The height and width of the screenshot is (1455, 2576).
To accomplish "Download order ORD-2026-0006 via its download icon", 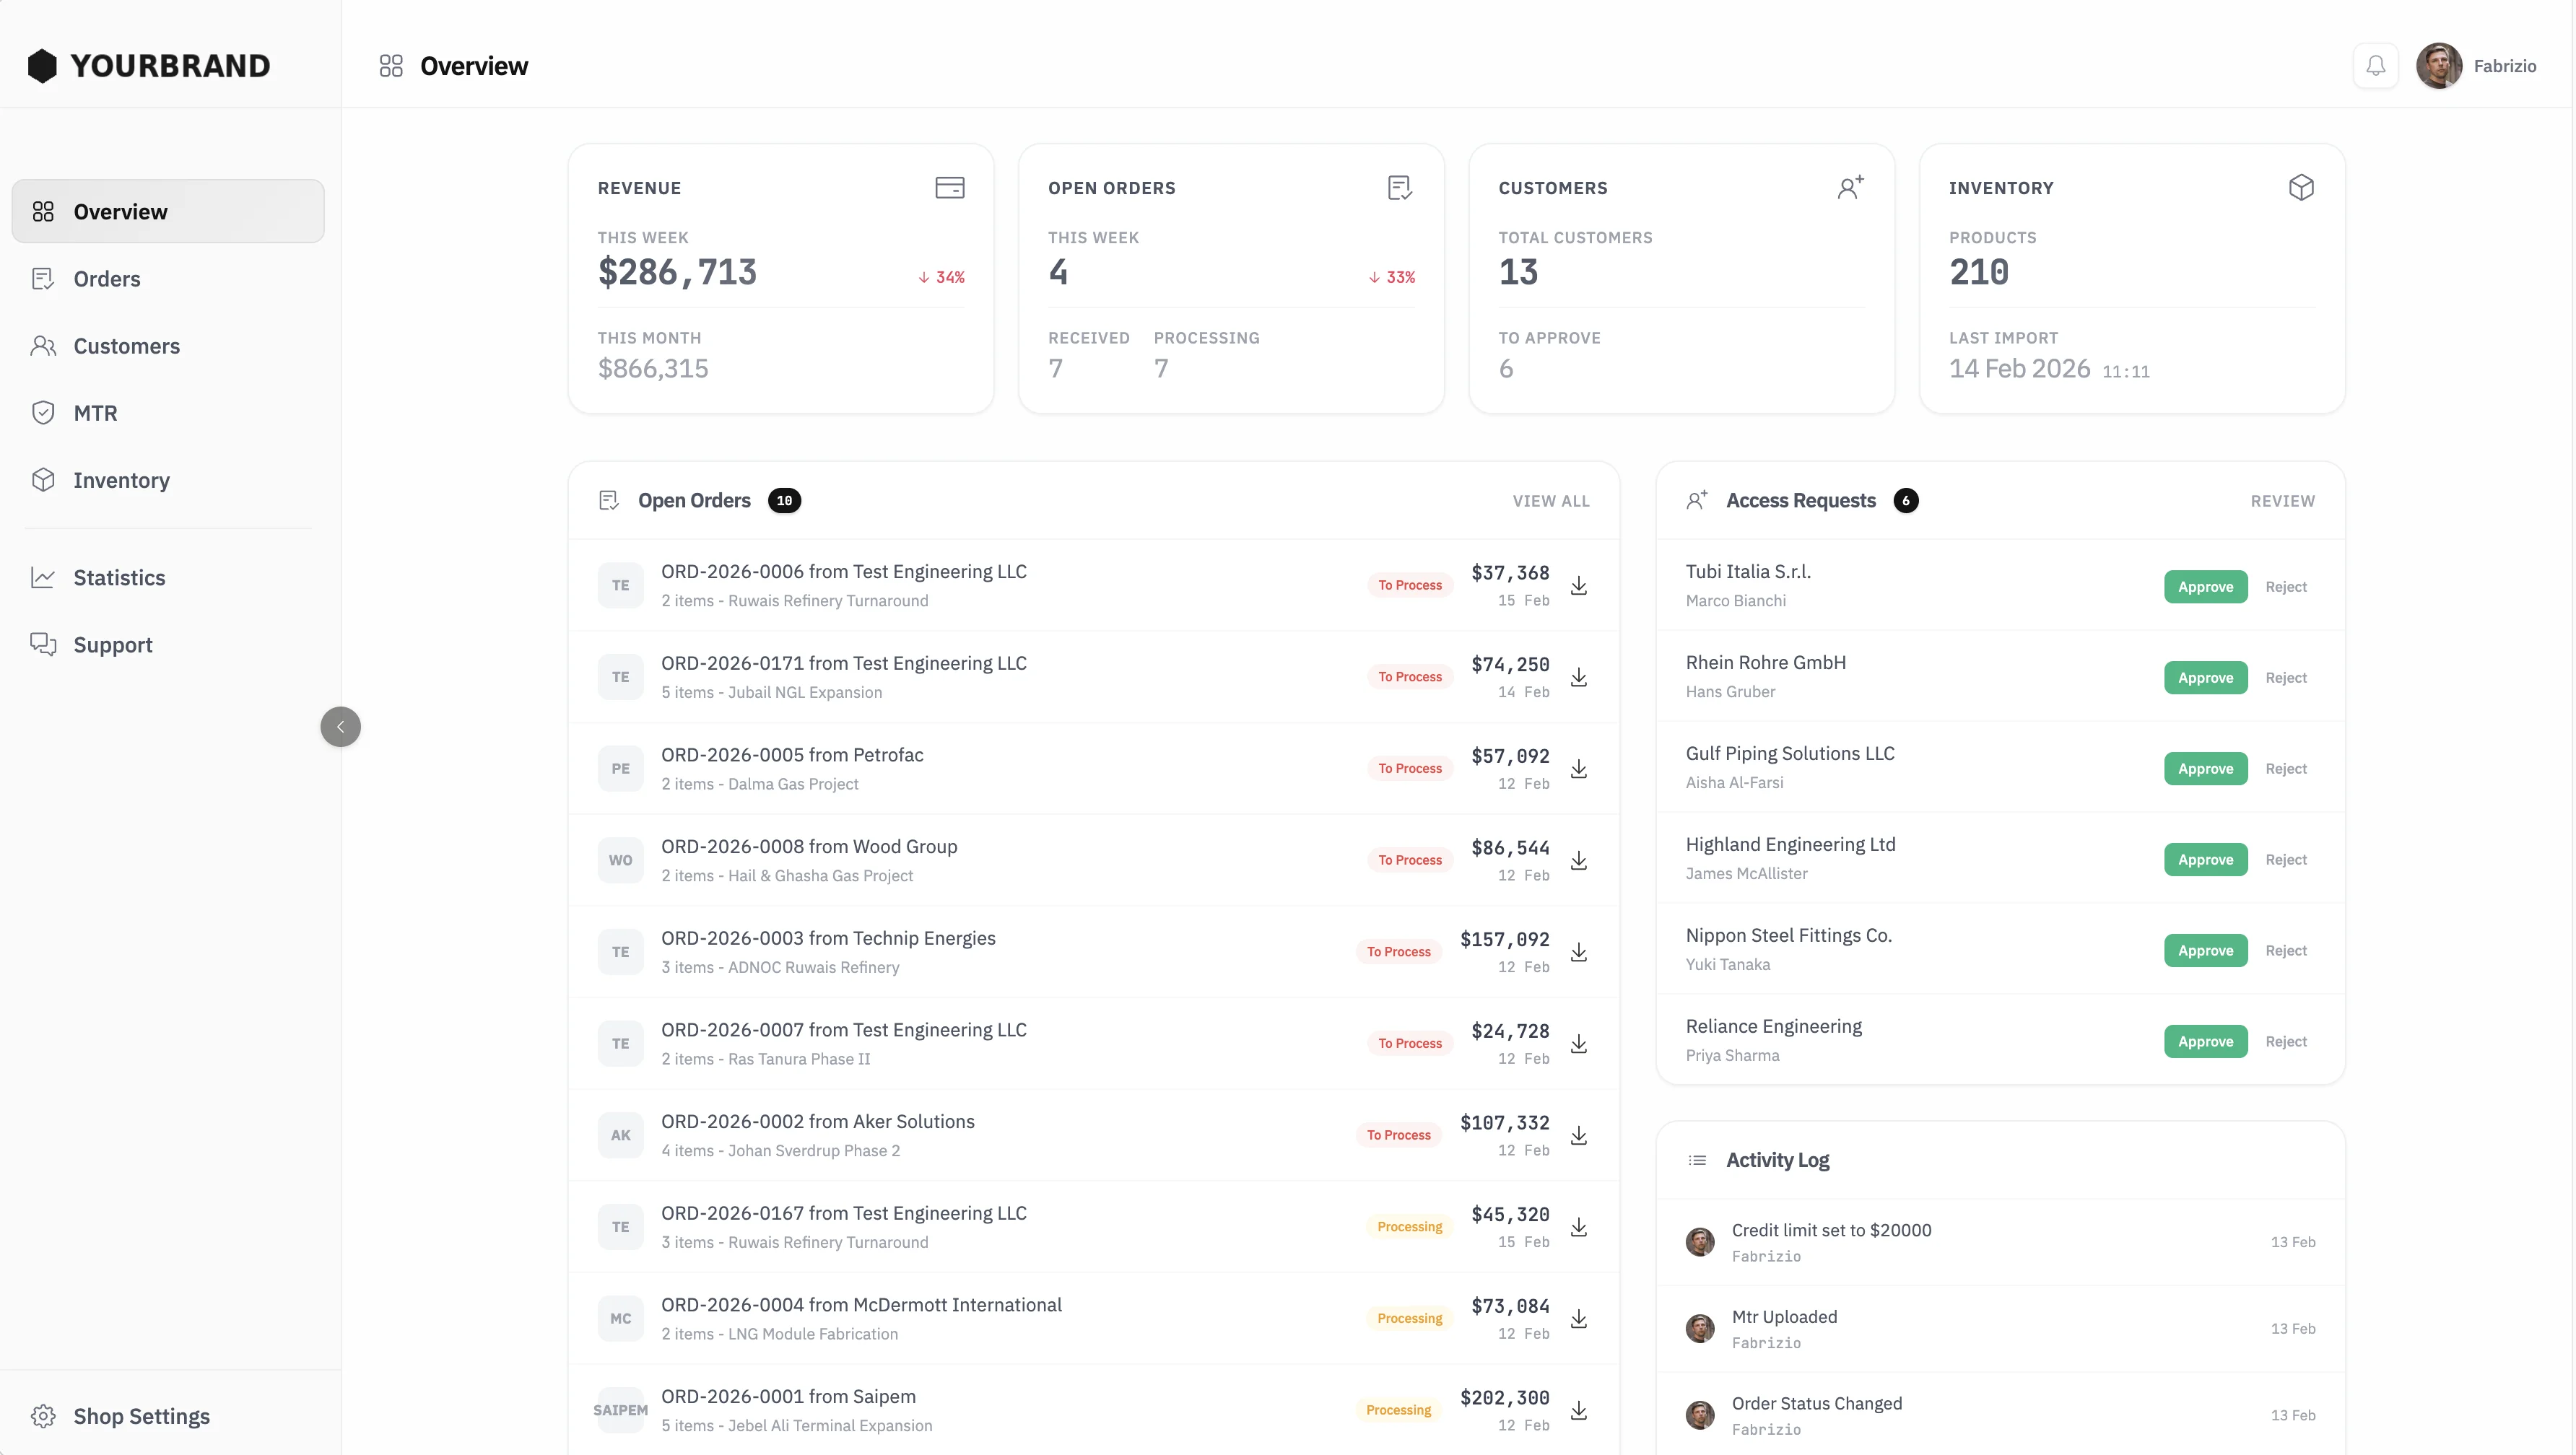I will click(1579, 586).
